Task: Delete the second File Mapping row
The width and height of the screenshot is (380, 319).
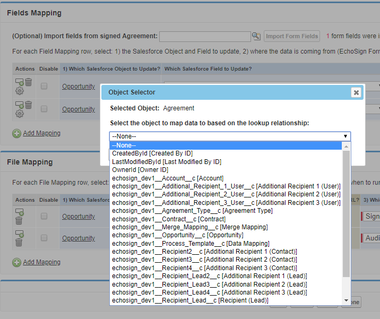Action: 19,243
